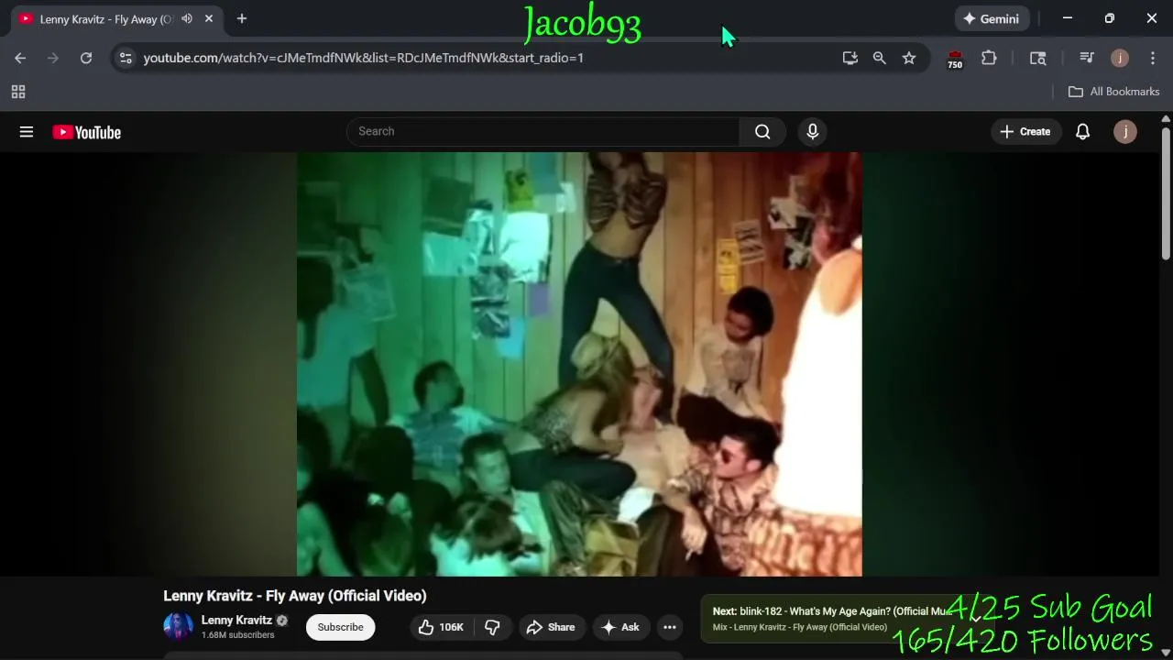Click the scroll up arrow of the page scrollbar
Screen dimensions: 1173x660
1166,119
